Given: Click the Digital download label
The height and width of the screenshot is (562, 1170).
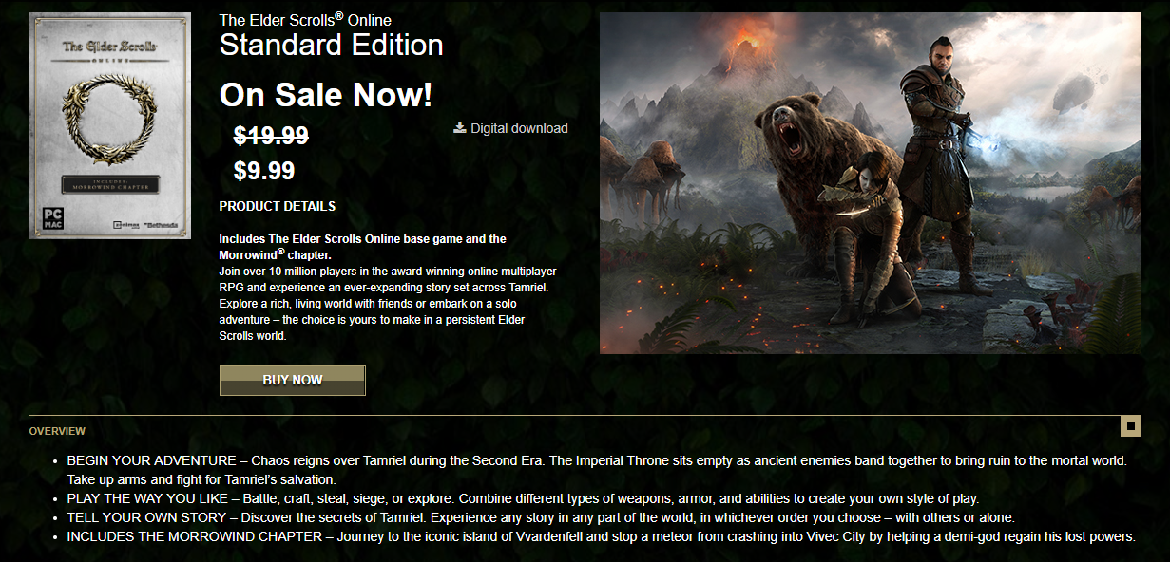Looking at the screenshot, I should (x=519, y=128).
